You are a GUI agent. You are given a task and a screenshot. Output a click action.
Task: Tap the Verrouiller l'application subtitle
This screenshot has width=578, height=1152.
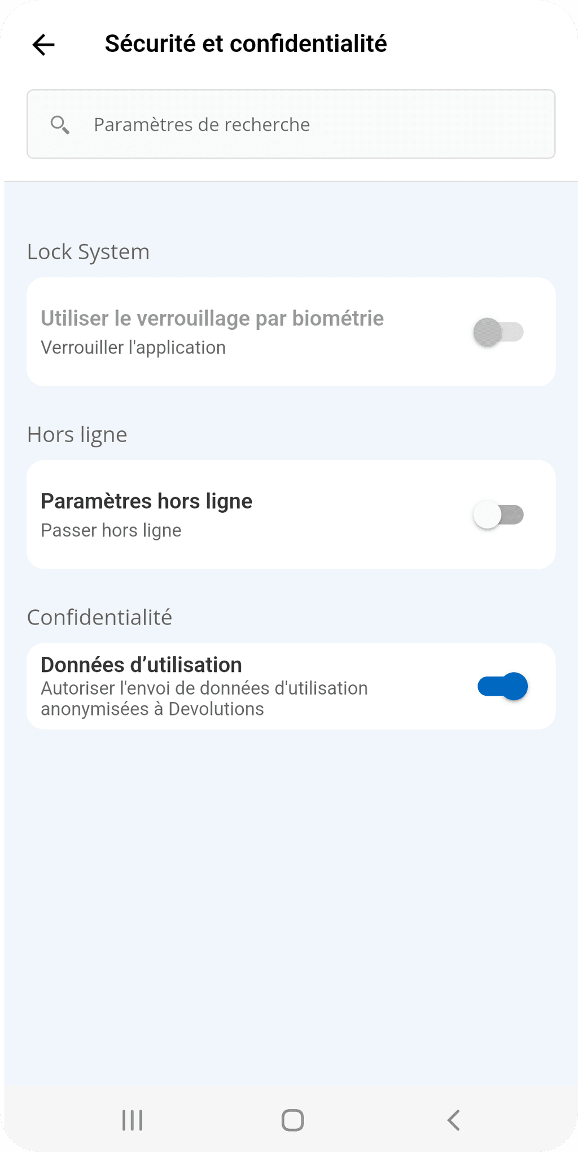pos(133,348)
